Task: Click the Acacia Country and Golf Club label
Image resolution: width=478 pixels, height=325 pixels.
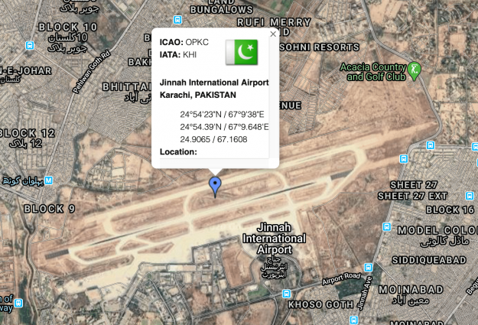Action: tap(373, 72)
